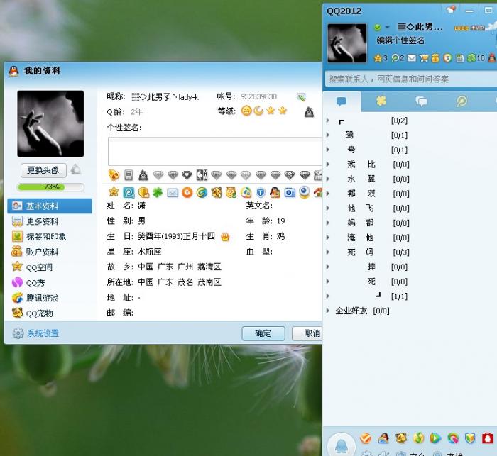The image size is (497, 456).
Task: Open the green-yellow swirl music icon
Action: [418, 438]
